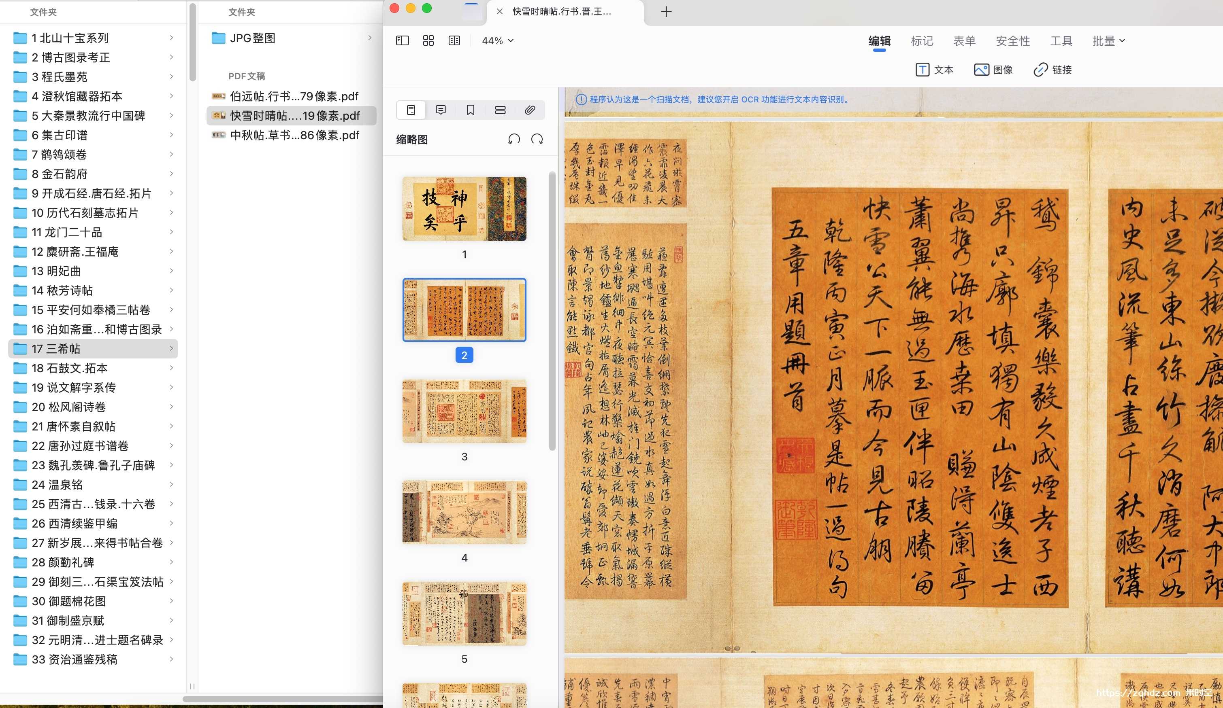Open a new tab with plus button
The image size is (1223, 708).
666,12
